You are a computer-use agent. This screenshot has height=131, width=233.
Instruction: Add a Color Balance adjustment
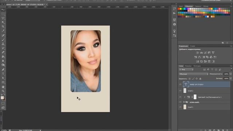200,57
